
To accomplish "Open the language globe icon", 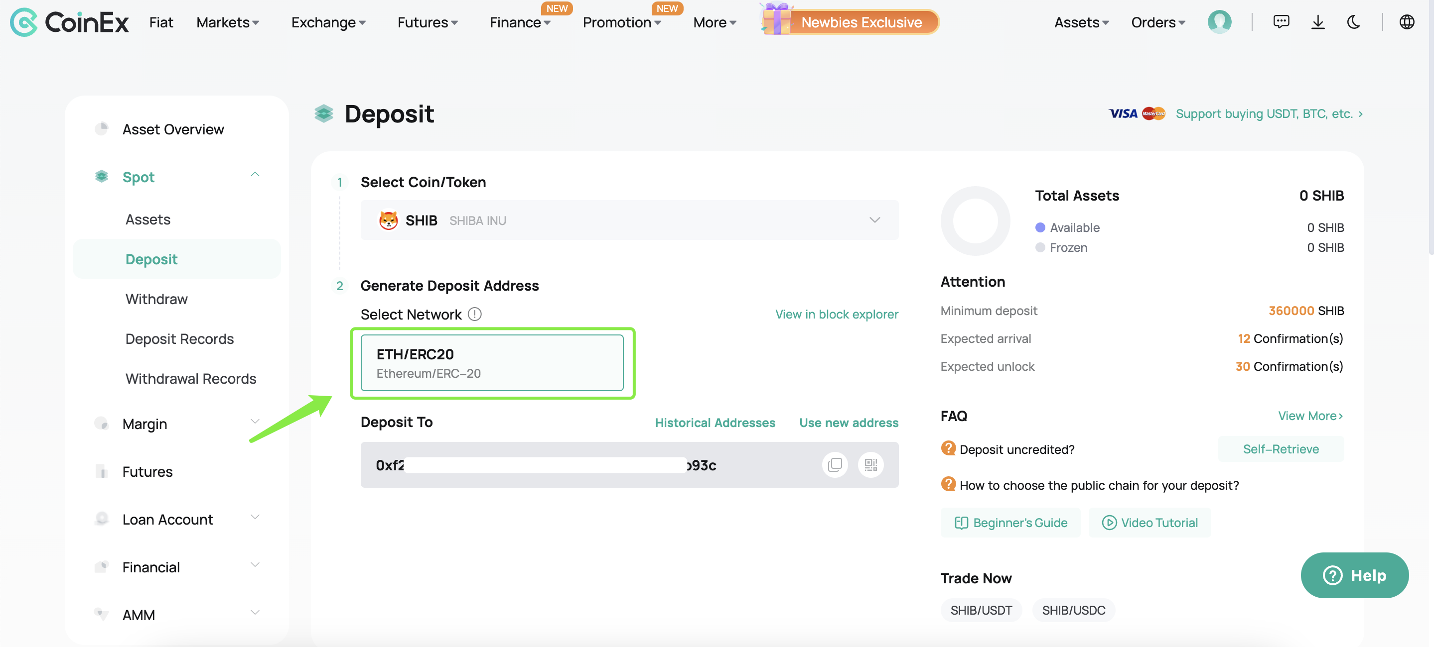I will 1407,22.
